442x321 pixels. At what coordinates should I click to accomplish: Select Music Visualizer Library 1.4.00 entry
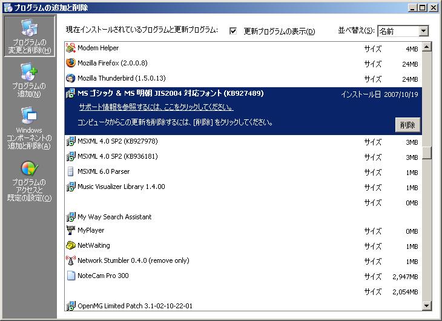[x=243, y=187]
